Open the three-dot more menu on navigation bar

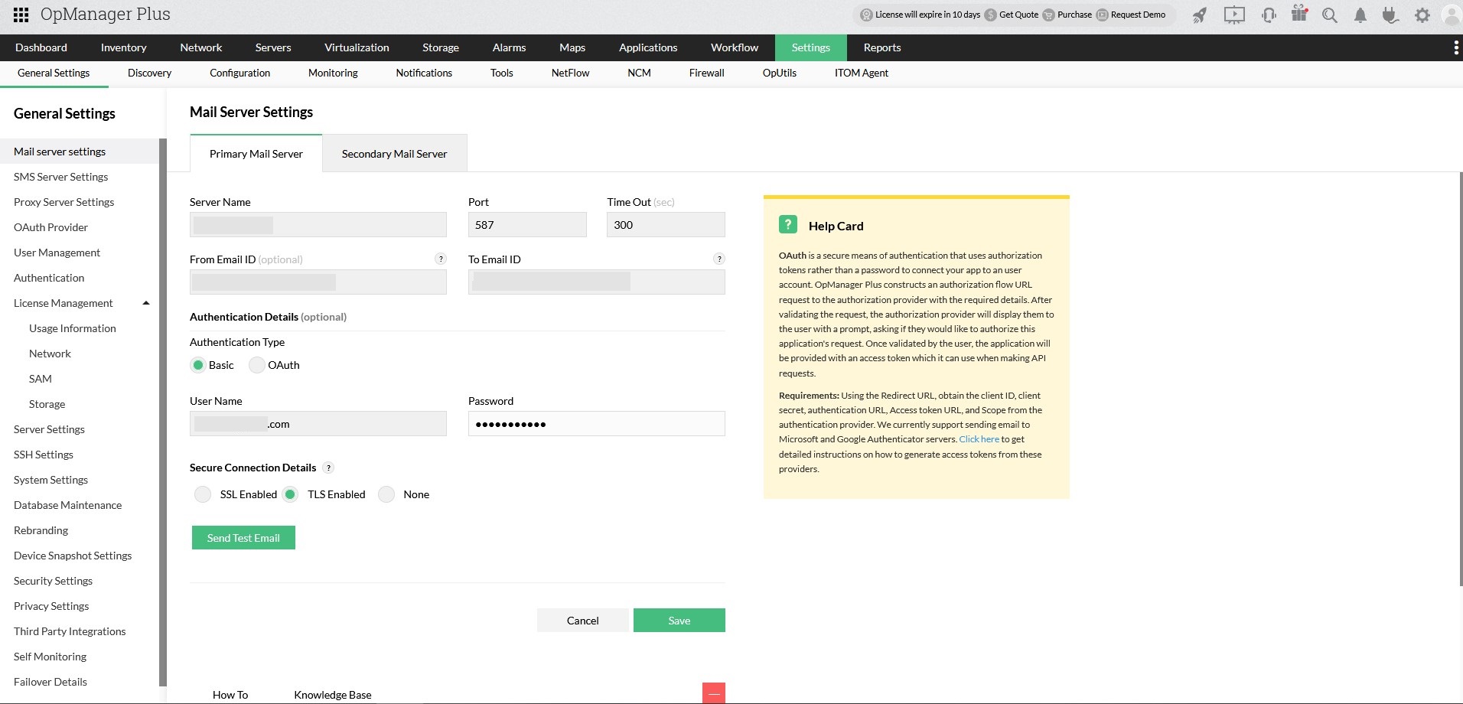coord(1455,48)
